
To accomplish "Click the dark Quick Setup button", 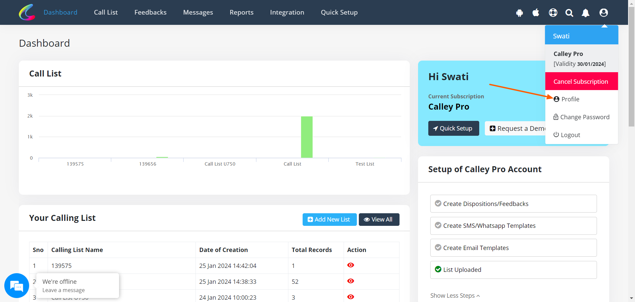I will pyautogui.click(x=453, y=128).
